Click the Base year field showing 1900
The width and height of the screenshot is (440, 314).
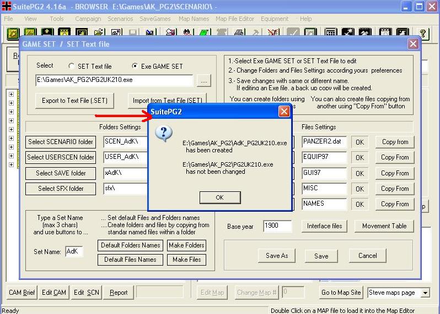pyautogui.click(x=277, y=226)
